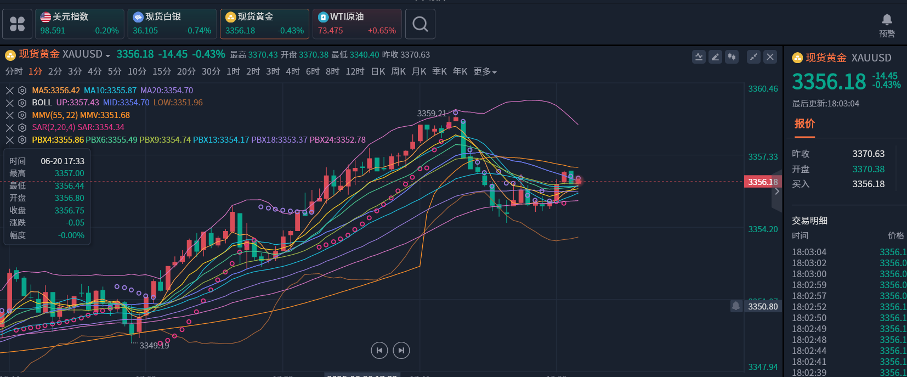Switch to 日K daily chart
The image size is (907, 377).
(x=378, y=72)
